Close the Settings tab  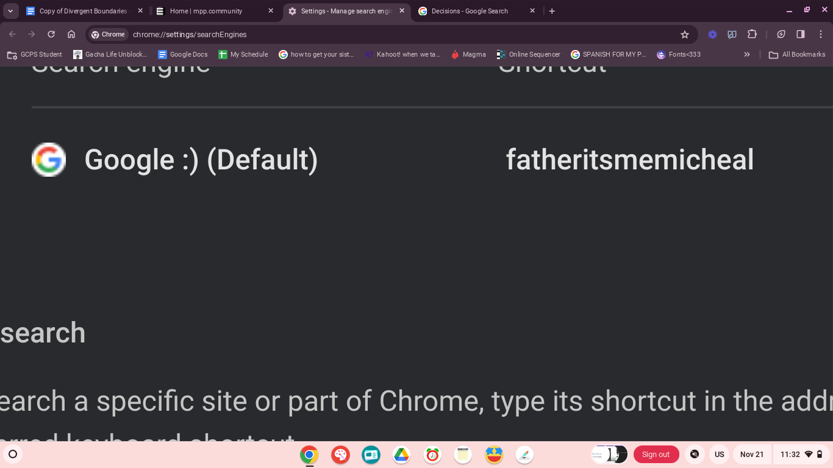pos(402,11)
